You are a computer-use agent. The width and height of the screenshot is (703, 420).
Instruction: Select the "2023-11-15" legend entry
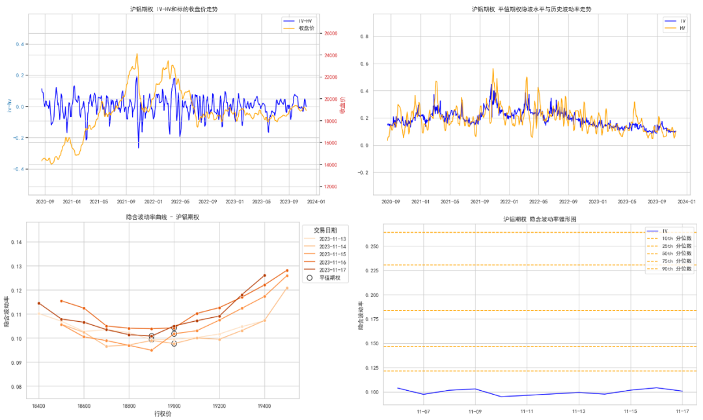tap(325, 254)
